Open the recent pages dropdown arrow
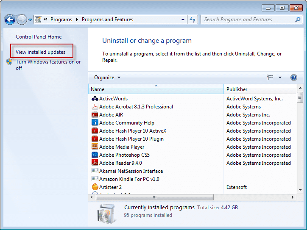Image resolution: width=307 pixels, height=230 pixels. point(30,20)
